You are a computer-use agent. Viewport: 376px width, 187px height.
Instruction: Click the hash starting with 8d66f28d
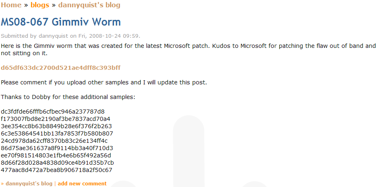point(57,163)
